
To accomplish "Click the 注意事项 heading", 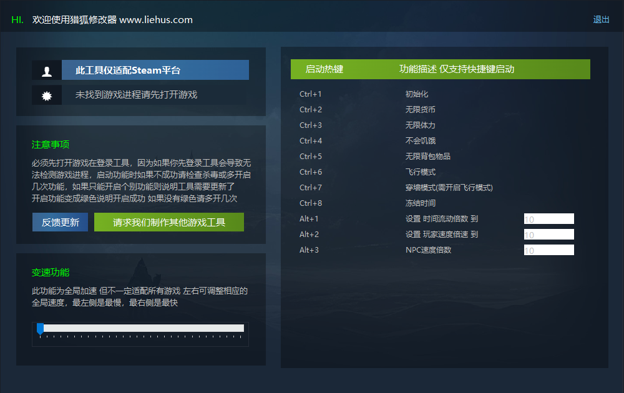I will [x=51, y=144].
